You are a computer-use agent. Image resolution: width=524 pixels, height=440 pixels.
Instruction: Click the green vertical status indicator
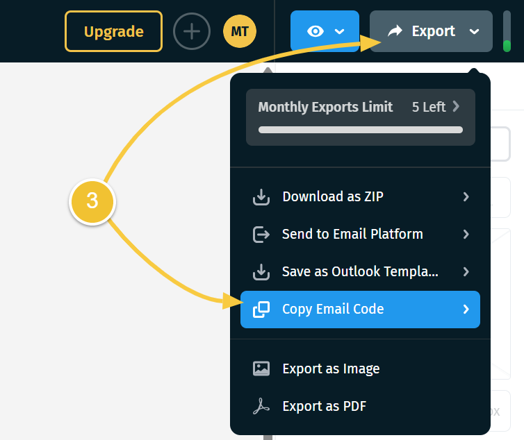coord(507,46)
